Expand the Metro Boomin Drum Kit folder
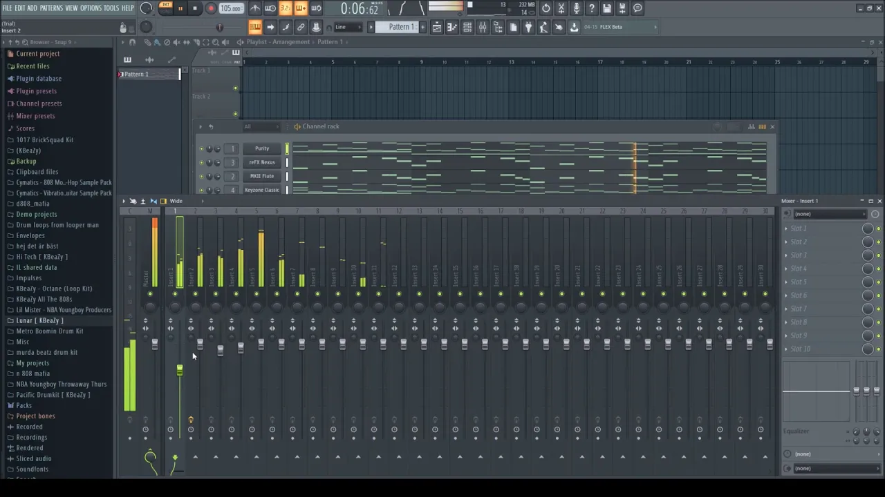 (x=49, y=331)
